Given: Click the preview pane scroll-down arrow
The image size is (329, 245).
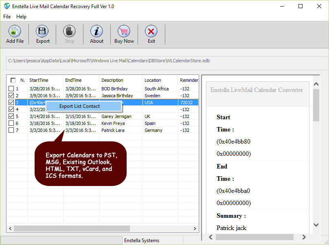Looking at the screenshot, I should pos(316,225).
